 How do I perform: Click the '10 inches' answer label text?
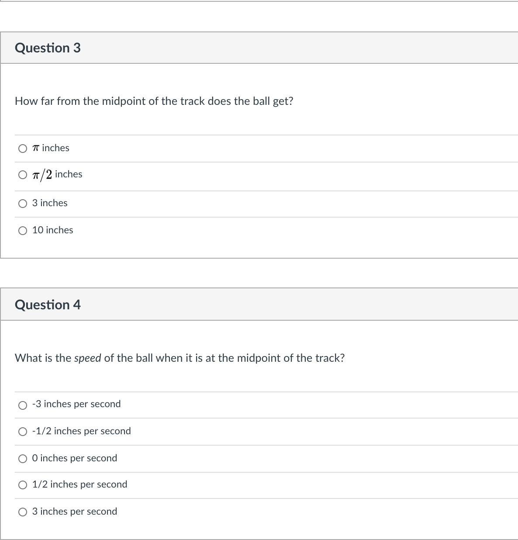53,230
